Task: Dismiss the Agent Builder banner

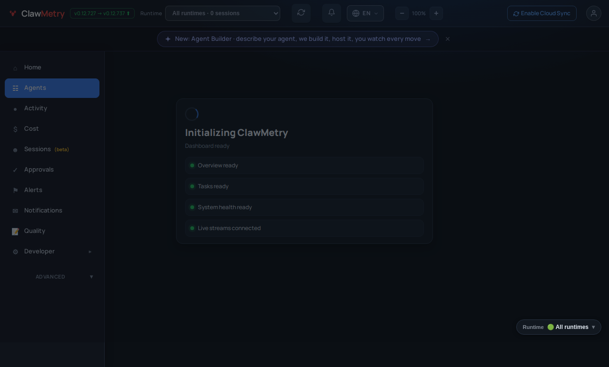Action: (448, 39)
